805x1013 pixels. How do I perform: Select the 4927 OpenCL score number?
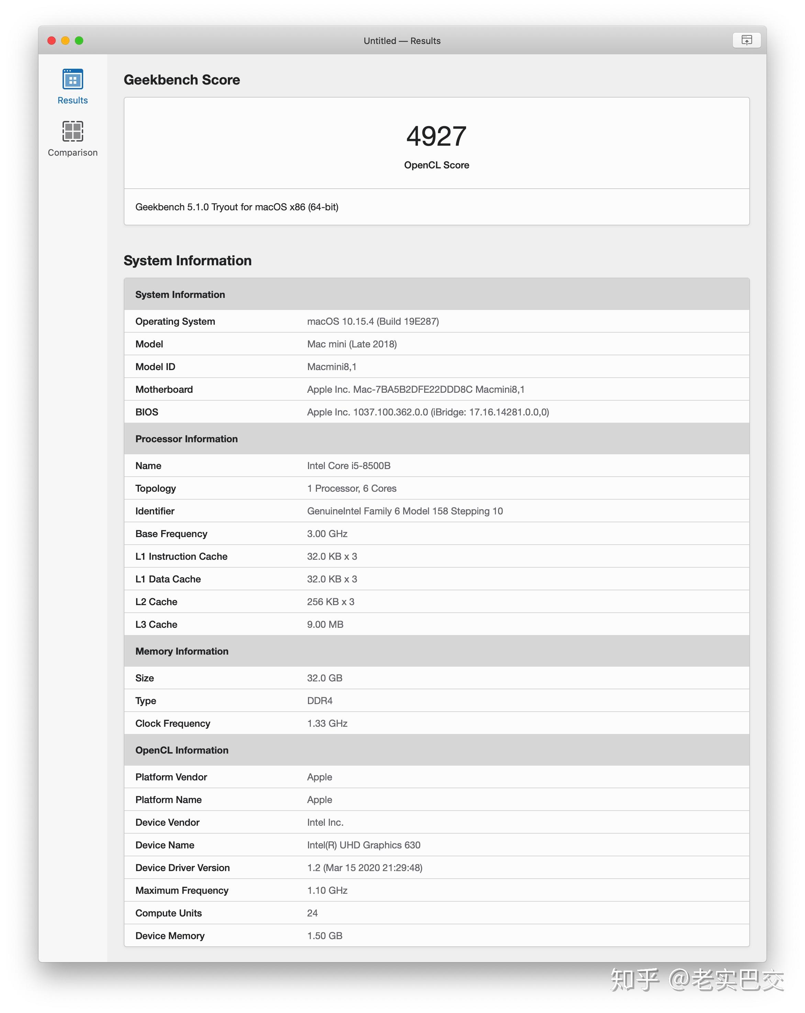(436, 136)
